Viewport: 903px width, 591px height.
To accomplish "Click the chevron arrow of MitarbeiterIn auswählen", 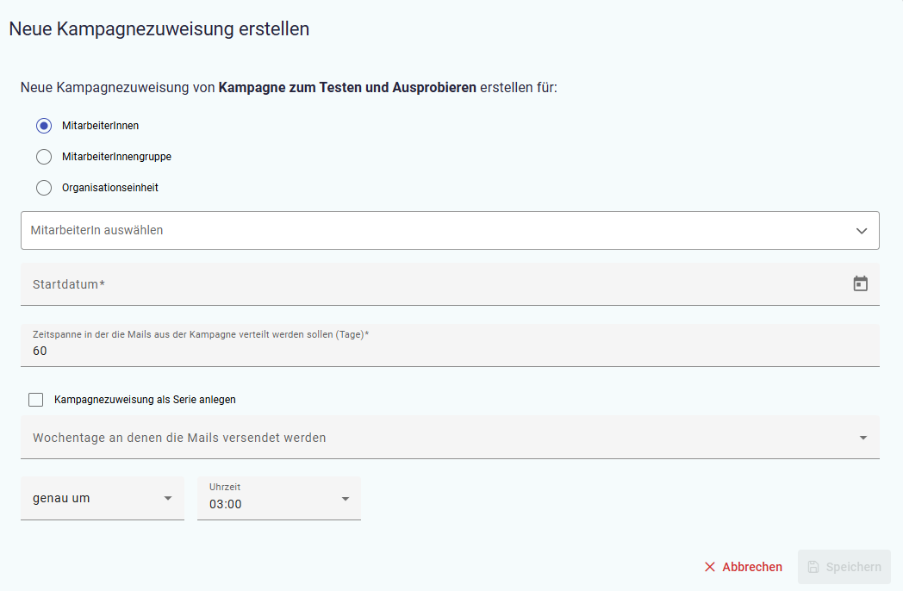I will pos(862,231).
